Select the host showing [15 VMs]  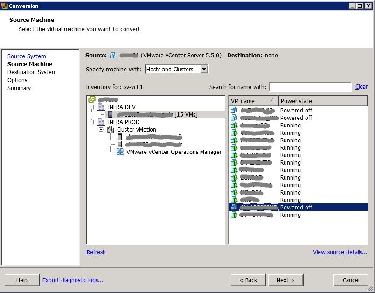pos(165,114)
